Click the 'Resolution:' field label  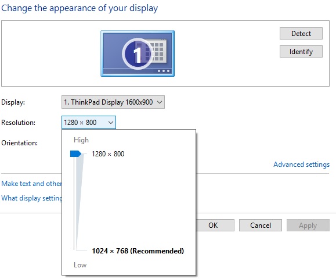tap(18, 122)
